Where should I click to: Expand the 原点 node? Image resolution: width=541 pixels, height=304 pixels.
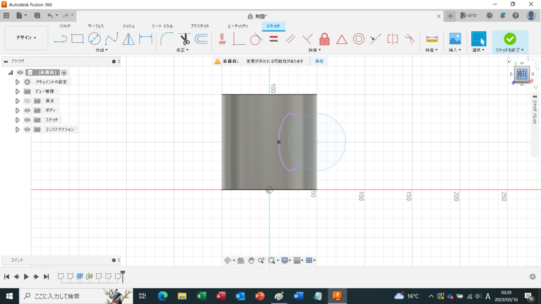pos(17,101)
